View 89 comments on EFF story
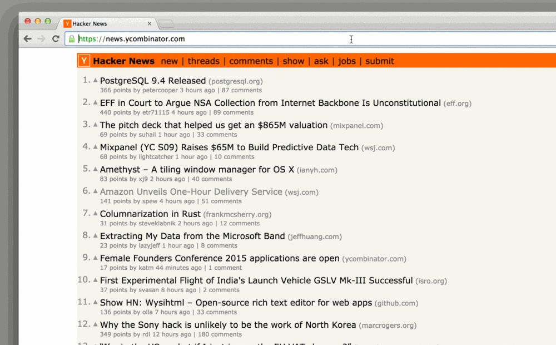The image size is (556, 345). click(x=234, y=112)
